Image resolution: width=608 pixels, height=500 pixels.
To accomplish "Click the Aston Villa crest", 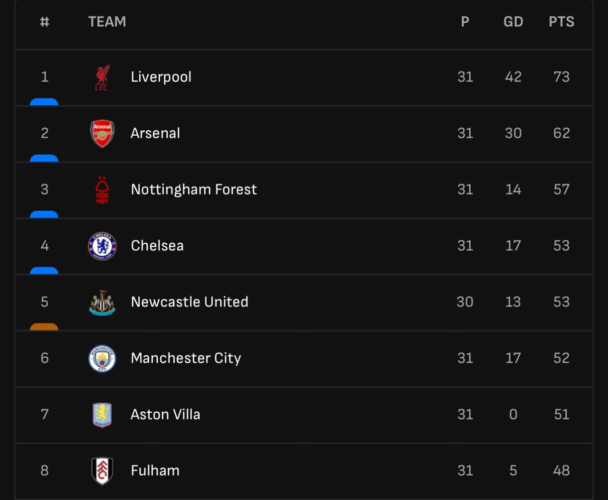I will [x=102, y=415].
